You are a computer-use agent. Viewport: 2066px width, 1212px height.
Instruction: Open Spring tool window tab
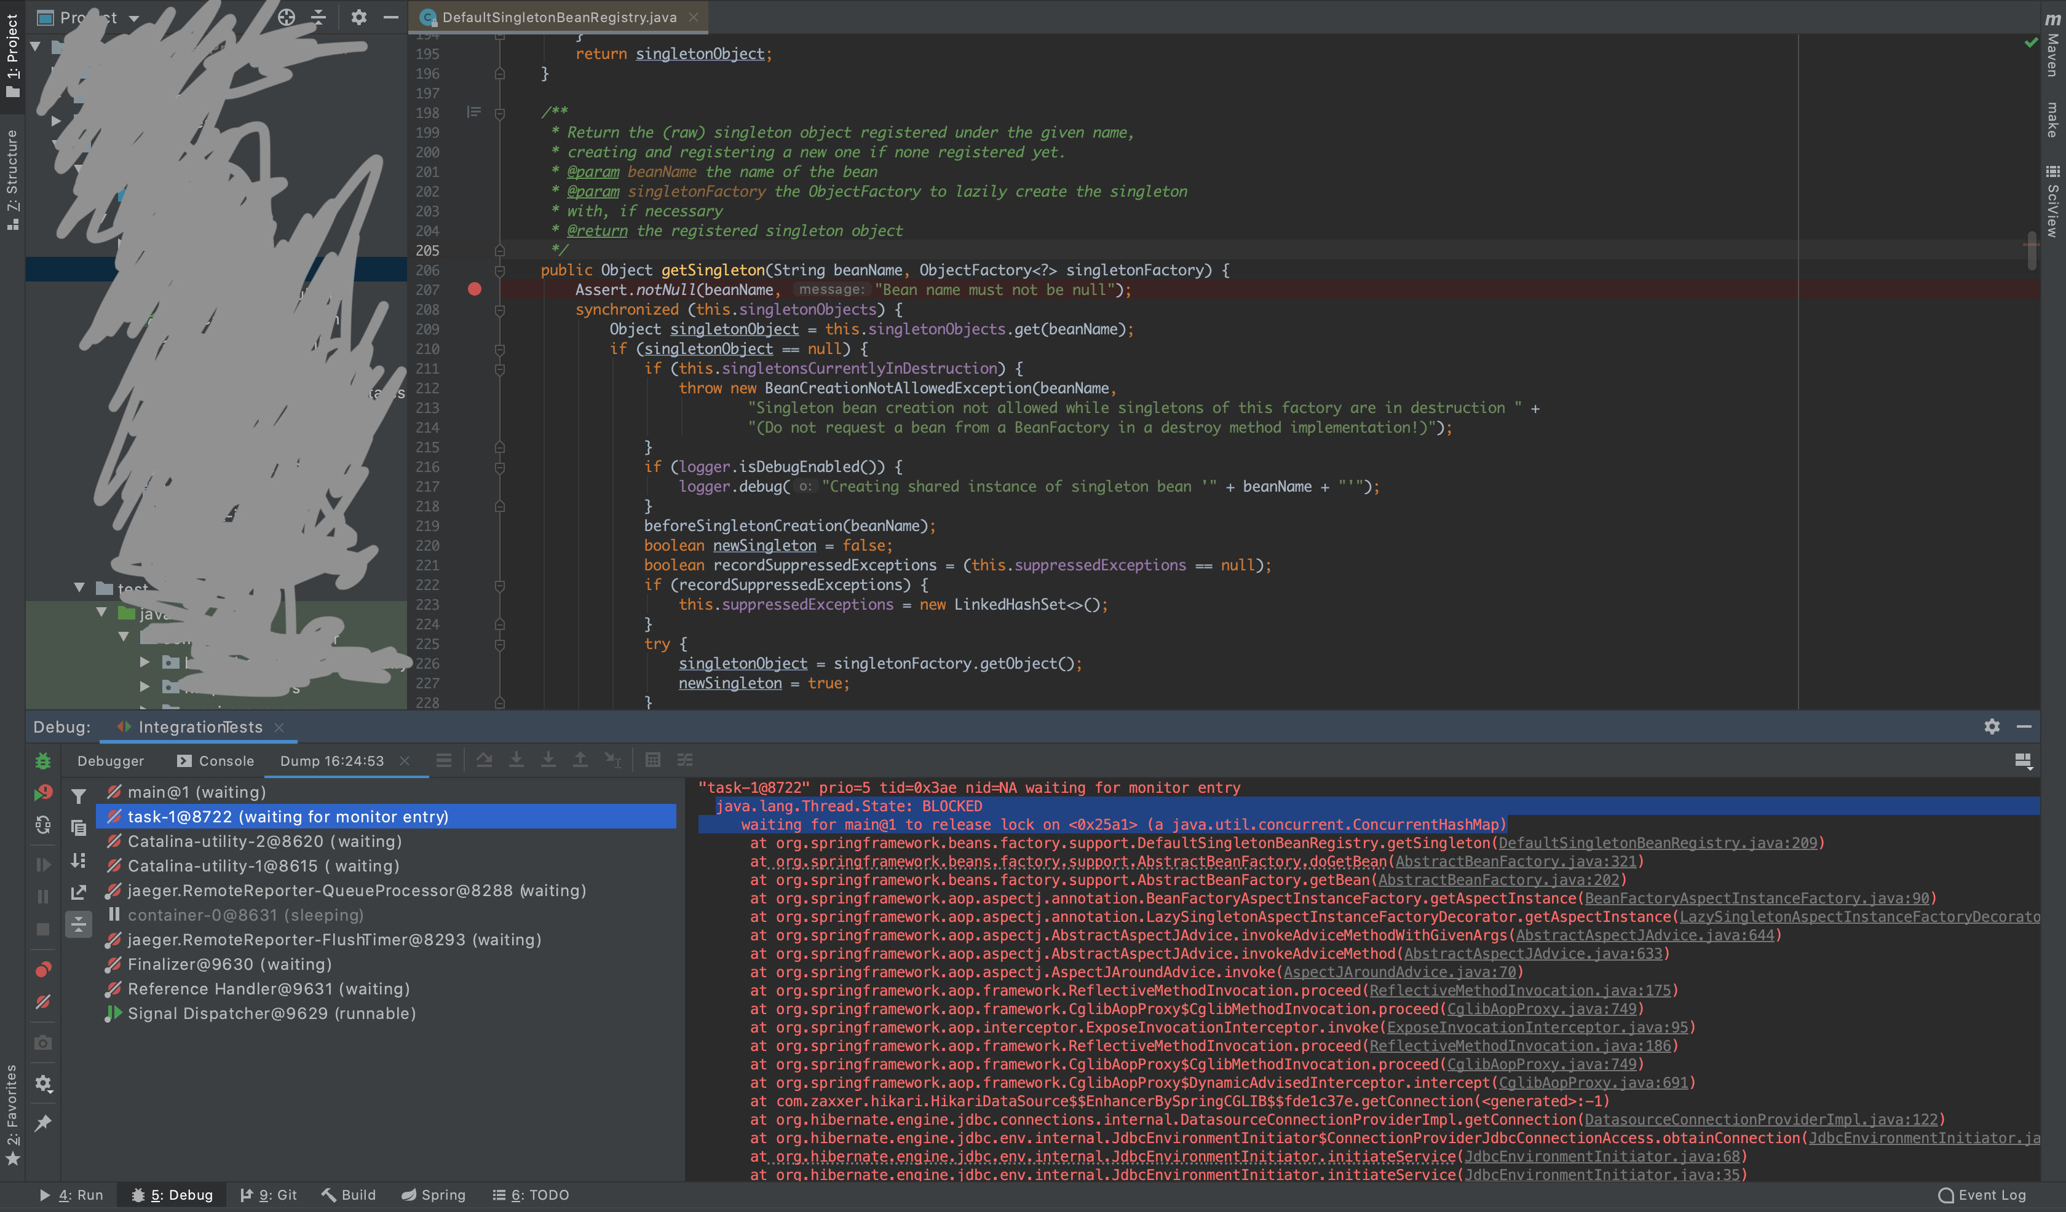pos(433,1195)
